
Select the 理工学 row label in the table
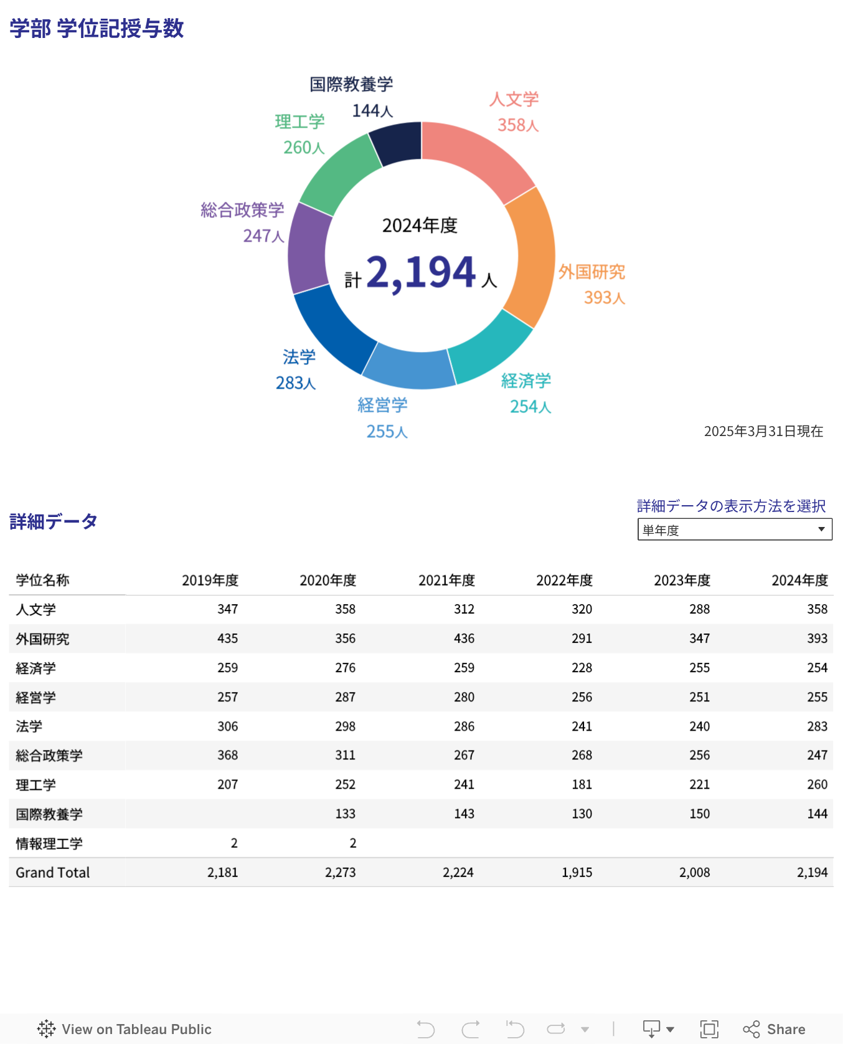(35, 785)
